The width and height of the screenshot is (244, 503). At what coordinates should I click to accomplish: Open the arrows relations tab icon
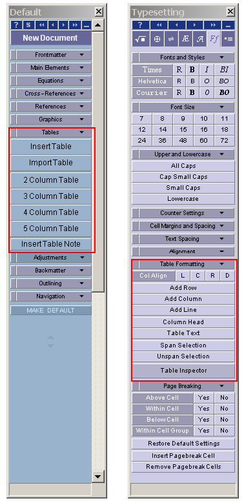point(171,39)
